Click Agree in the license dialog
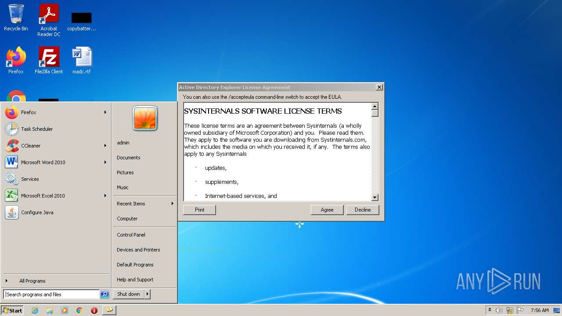The height and width of the screenshot is (316, 562). pos(327,210)
